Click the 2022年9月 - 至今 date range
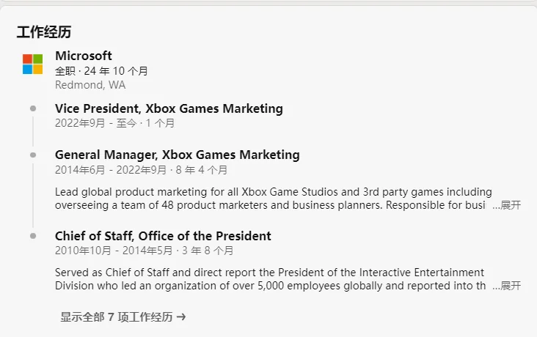This screenshot has width=537, height=337. tap(96, 123)
